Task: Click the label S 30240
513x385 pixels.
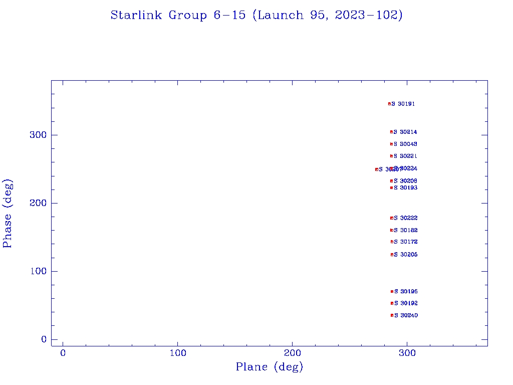Action: [406, 316]
